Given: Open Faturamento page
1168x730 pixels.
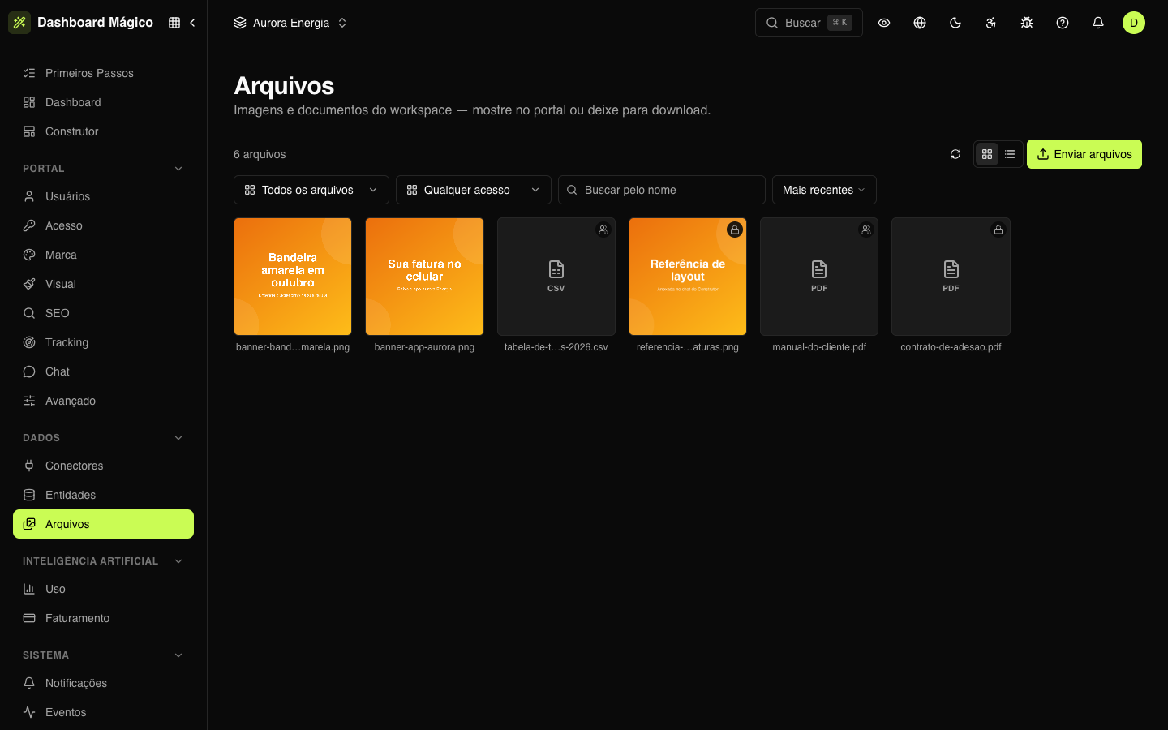Looking at the screenshot, I should pyautogui.click(x=104, y=618).
